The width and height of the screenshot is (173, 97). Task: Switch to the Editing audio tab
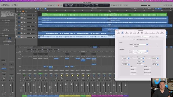139,37
